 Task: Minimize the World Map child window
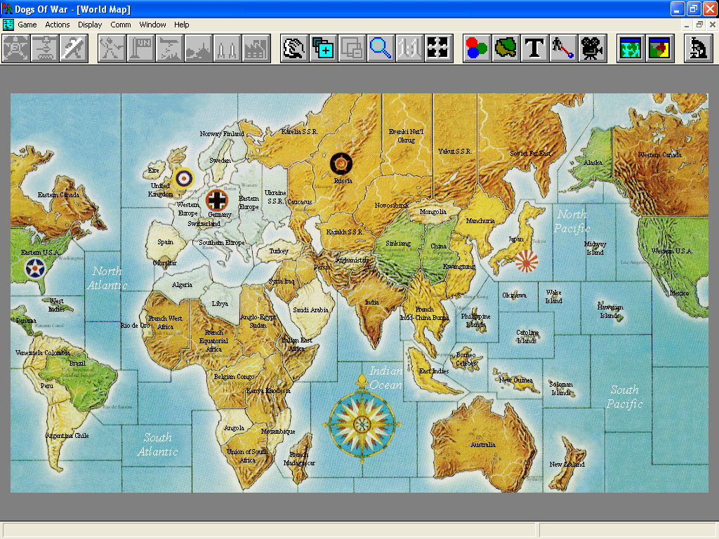point(687,25)
